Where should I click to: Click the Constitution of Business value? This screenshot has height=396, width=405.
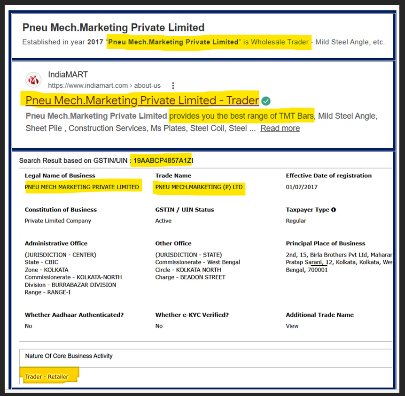click(x=58, y=221)
